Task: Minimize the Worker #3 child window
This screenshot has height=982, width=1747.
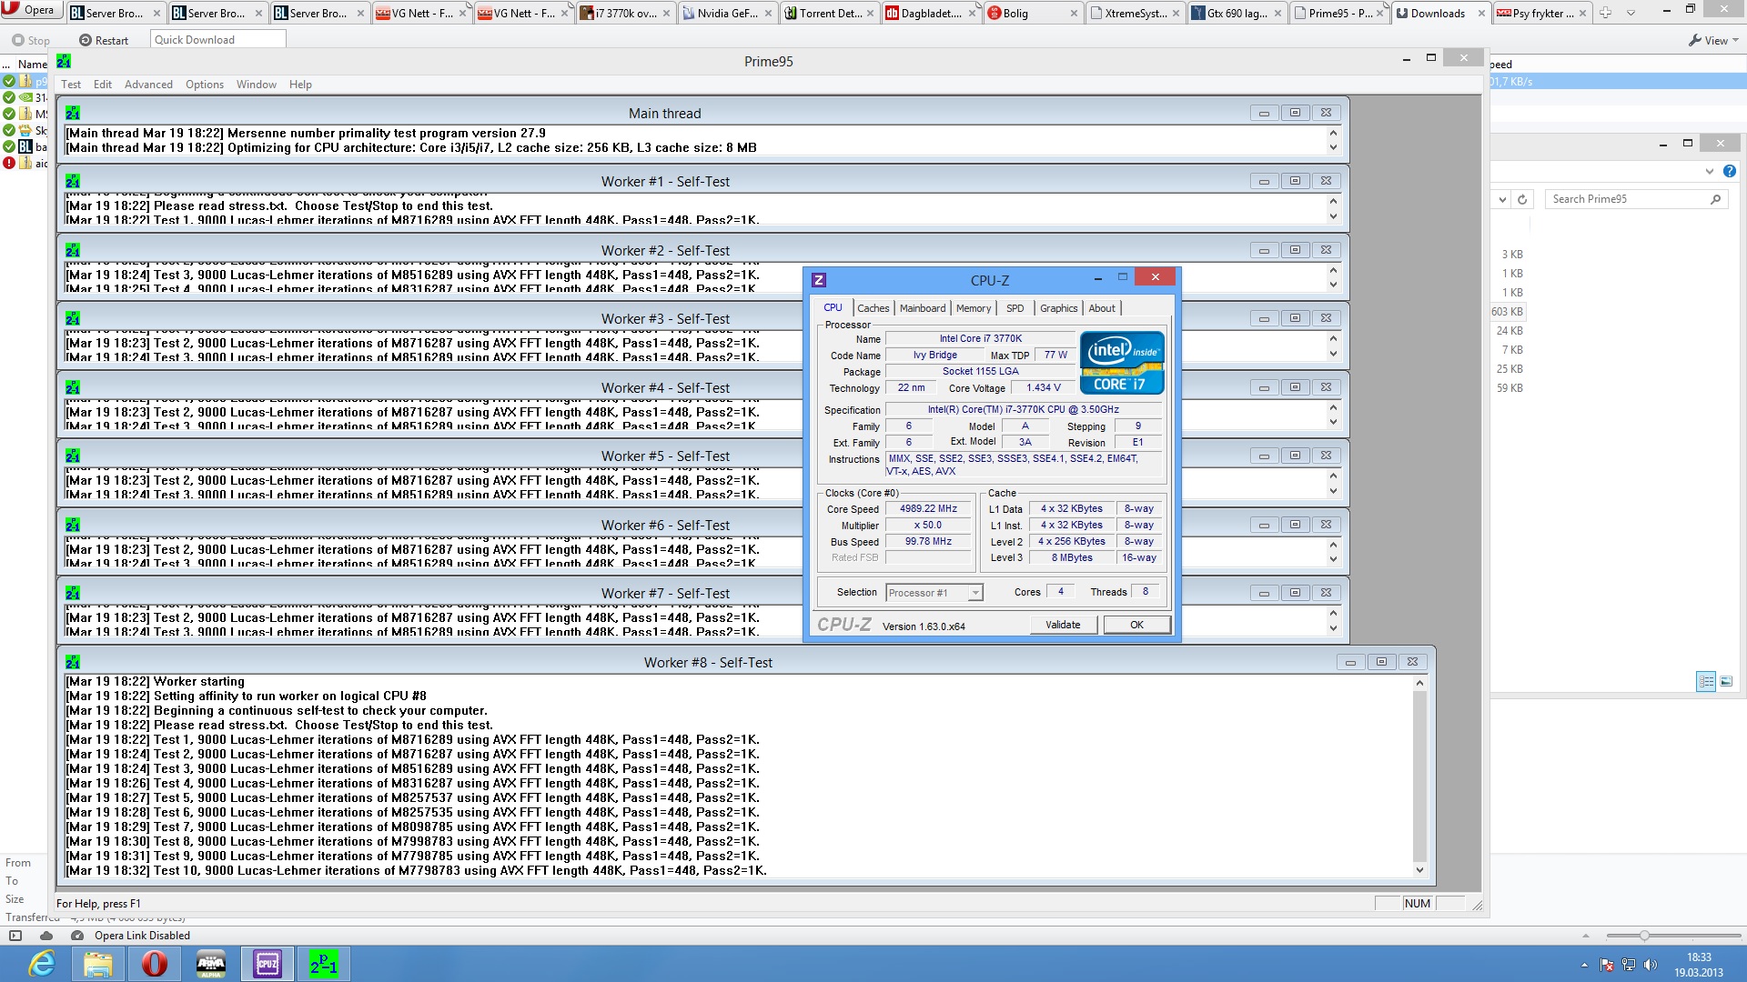Action: [x=1264, y=318]
